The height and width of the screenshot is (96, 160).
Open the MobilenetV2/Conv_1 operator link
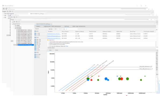click(54, 34)
